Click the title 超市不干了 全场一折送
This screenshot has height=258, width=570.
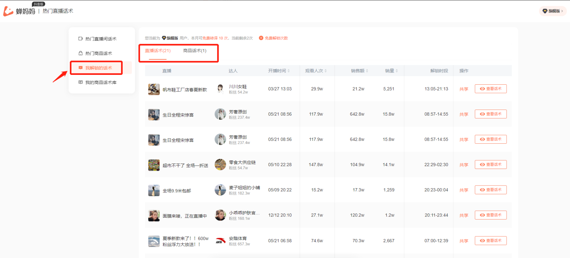[185, 166]
